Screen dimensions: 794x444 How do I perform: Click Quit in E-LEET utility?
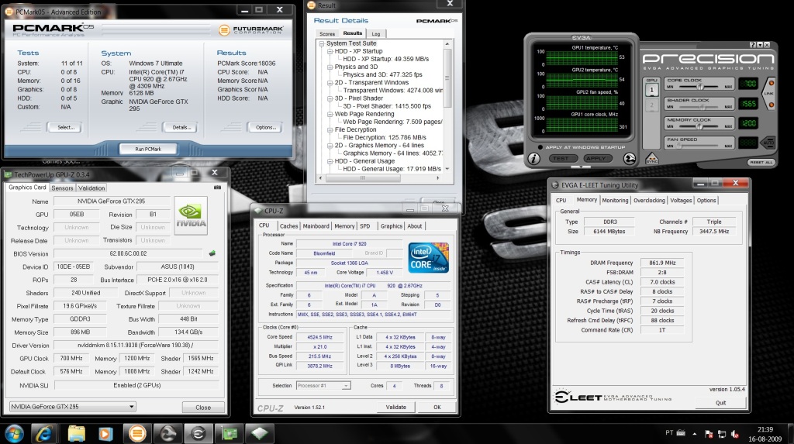click(720, 403)
